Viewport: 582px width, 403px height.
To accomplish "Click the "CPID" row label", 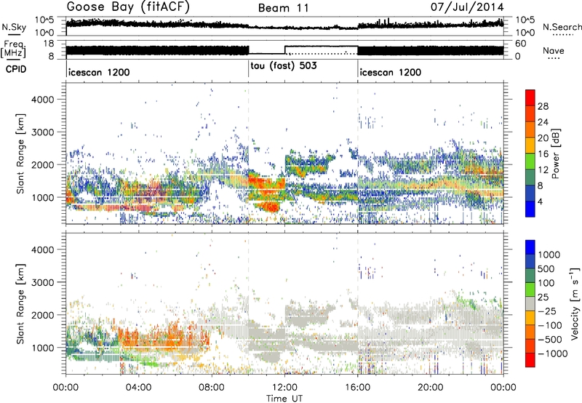I will coord(16,69).
